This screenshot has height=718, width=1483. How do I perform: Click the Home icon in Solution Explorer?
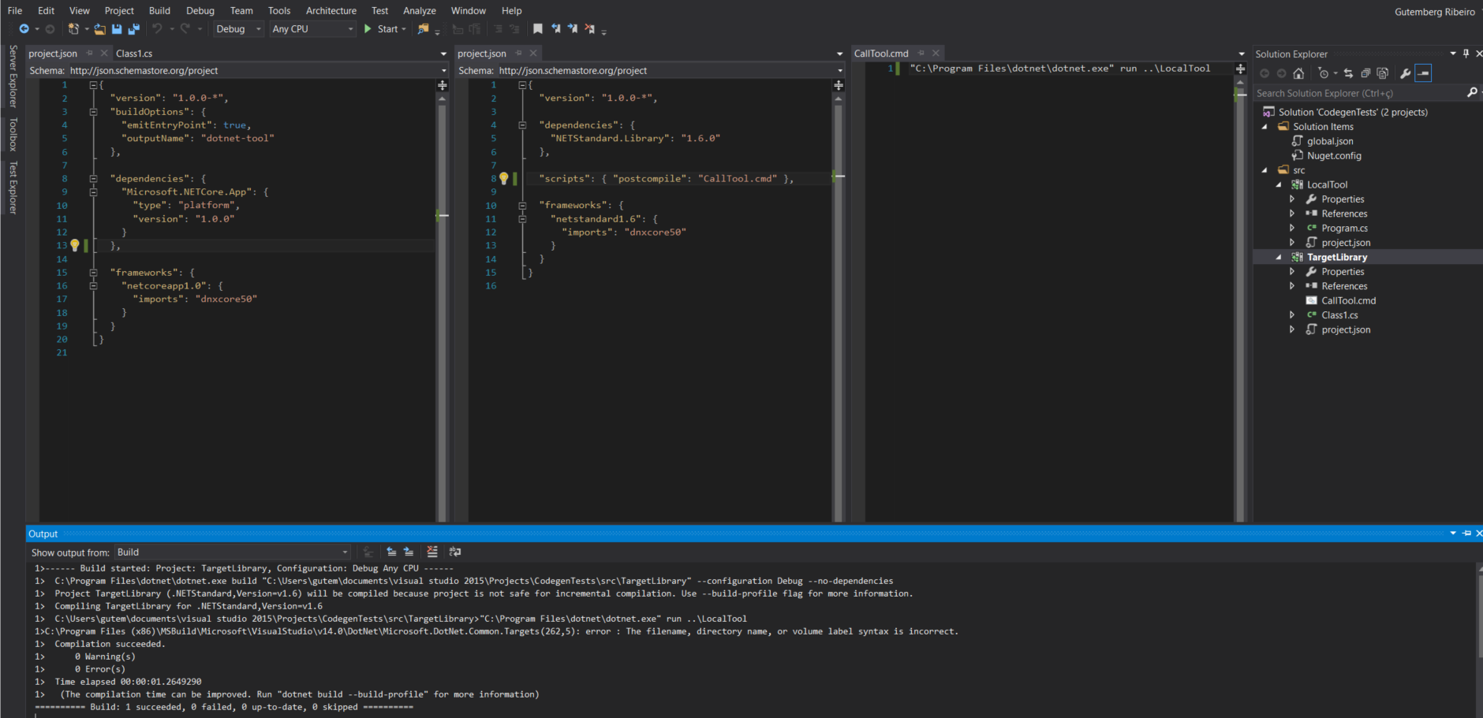(x=1298, y=73)
